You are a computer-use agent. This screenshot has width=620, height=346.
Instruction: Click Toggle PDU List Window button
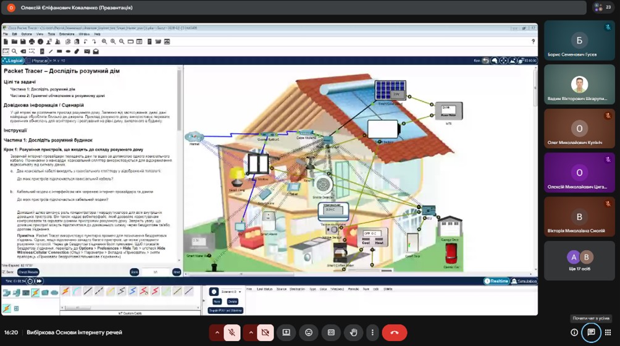coord(225,310)
